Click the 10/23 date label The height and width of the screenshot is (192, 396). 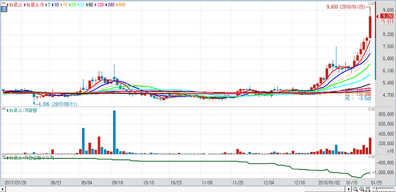point(176,183)
